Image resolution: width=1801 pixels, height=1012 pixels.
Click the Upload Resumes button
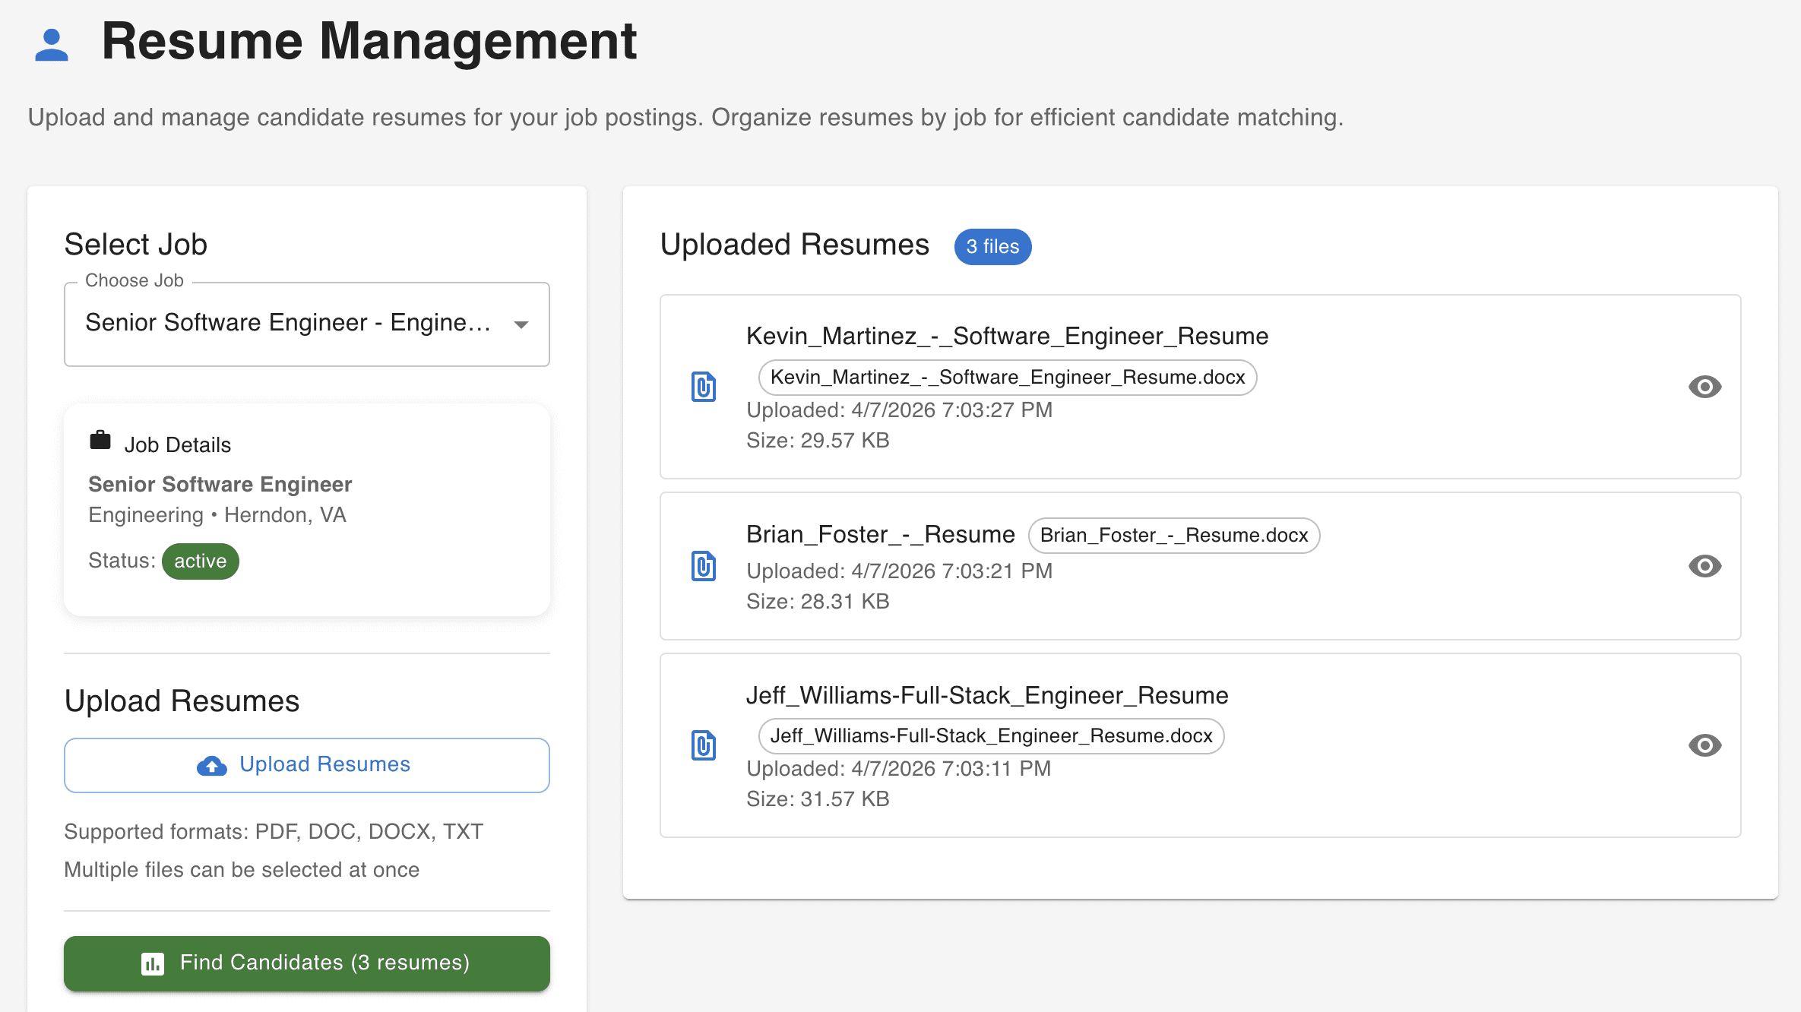point(307,765)
